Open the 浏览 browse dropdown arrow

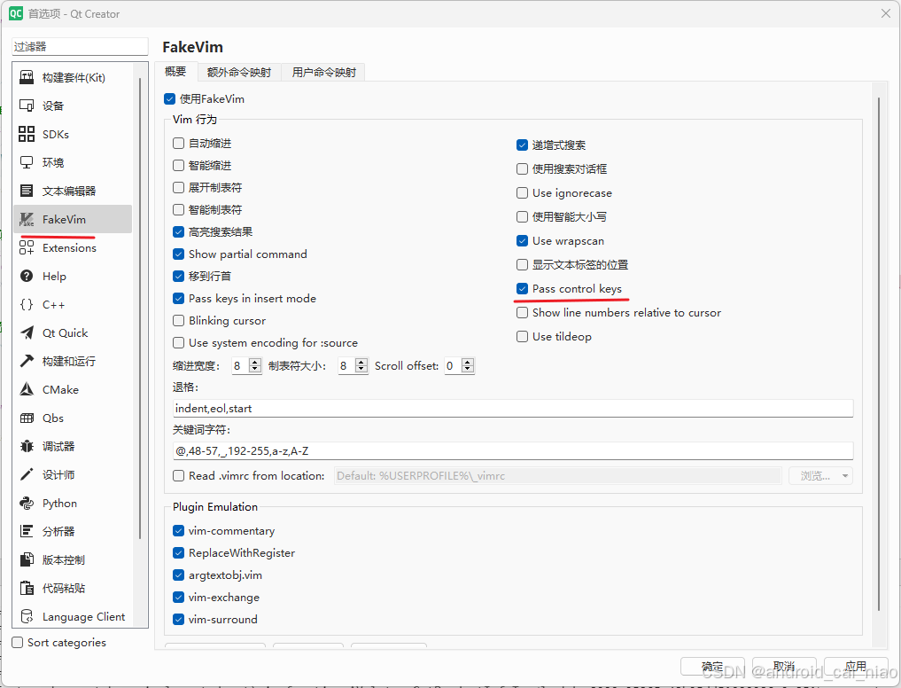click(845, 476)
